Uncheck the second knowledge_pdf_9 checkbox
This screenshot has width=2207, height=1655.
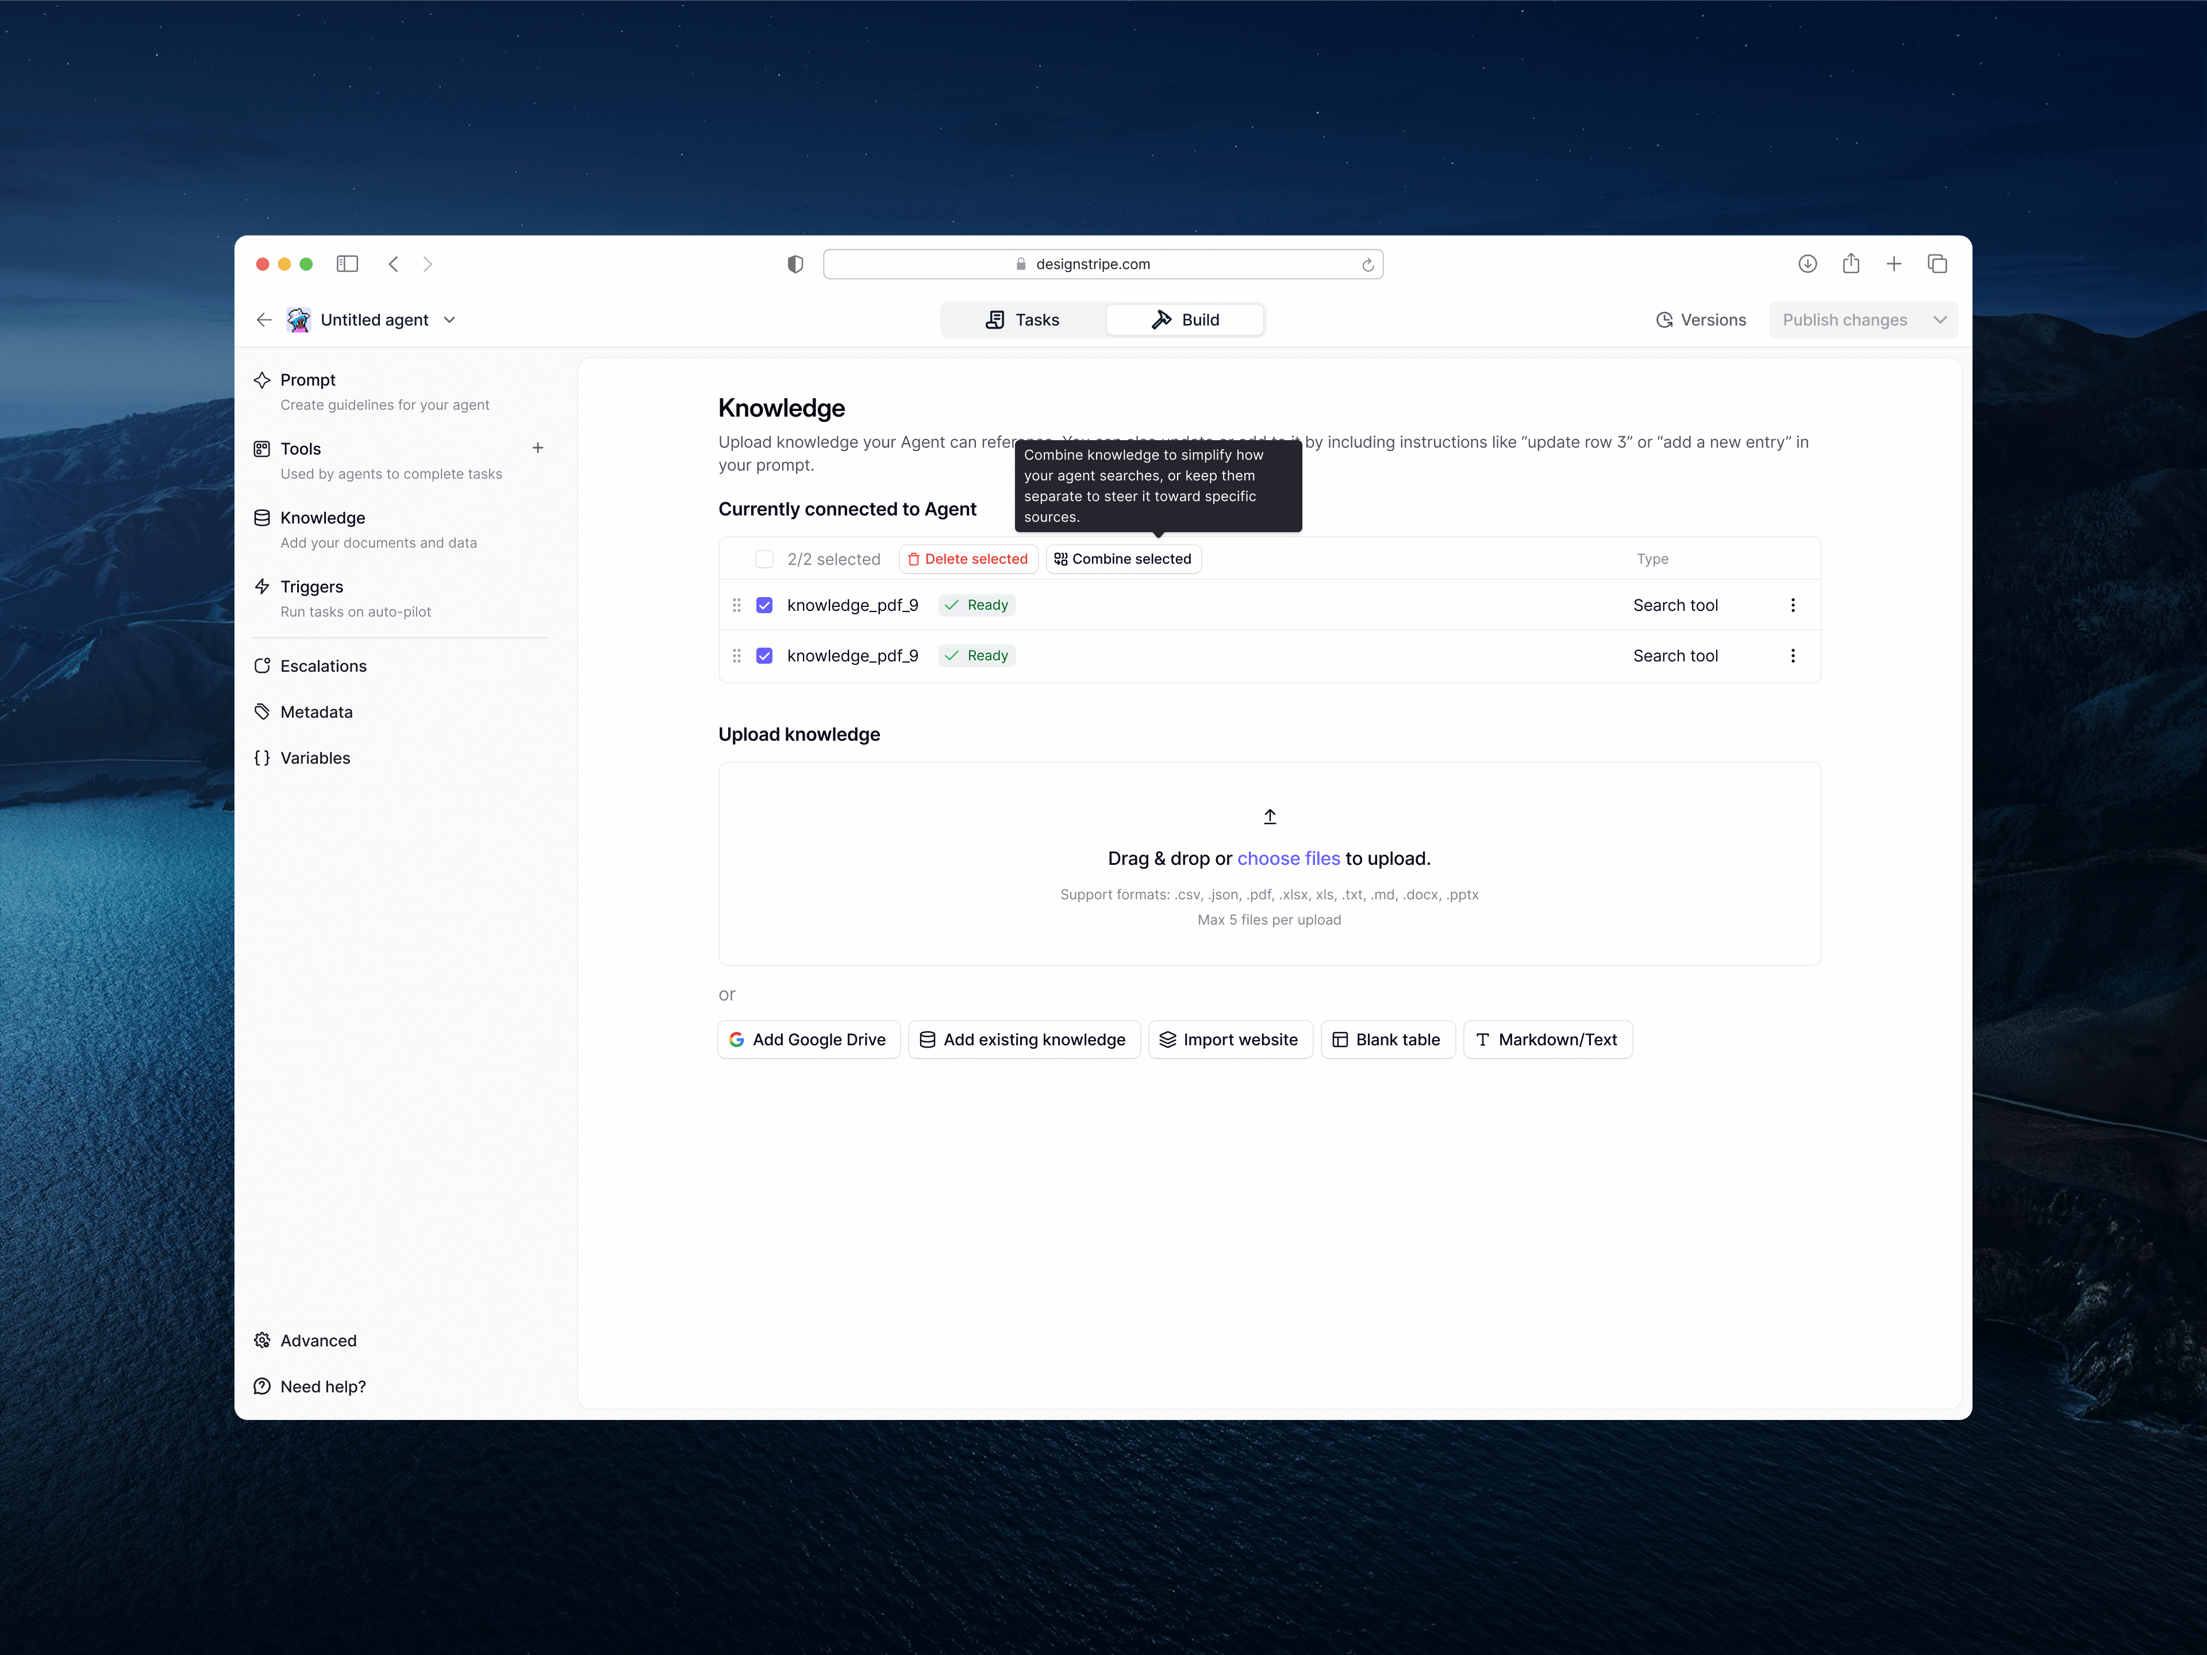[x=764, y=656]
